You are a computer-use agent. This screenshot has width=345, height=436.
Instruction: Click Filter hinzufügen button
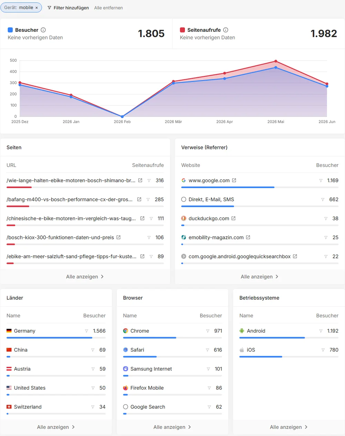point(68,8)
